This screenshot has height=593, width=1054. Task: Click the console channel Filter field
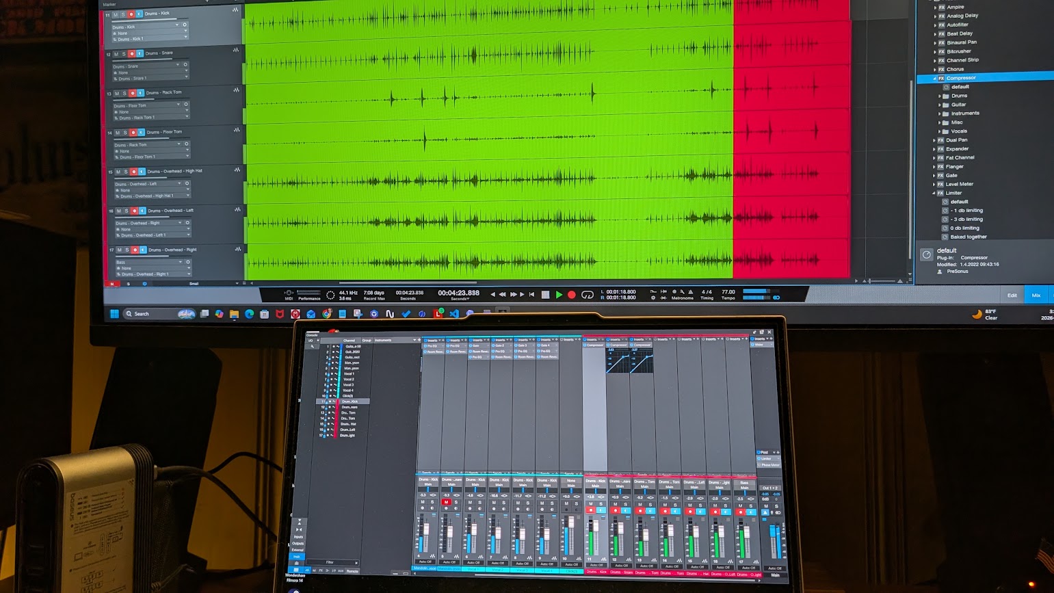point(332,562)
